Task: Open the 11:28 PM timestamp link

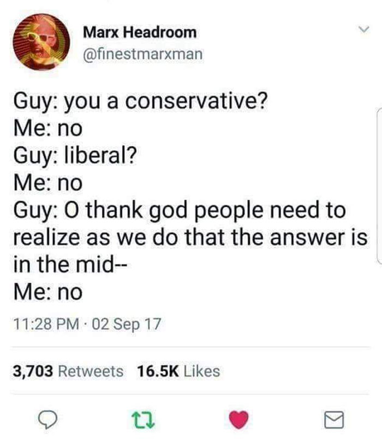Action: click(46, 324)
